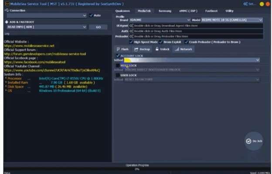The image size is (272, 174).
Task: Click the Disk Space info line
Action: coord(46,87)
